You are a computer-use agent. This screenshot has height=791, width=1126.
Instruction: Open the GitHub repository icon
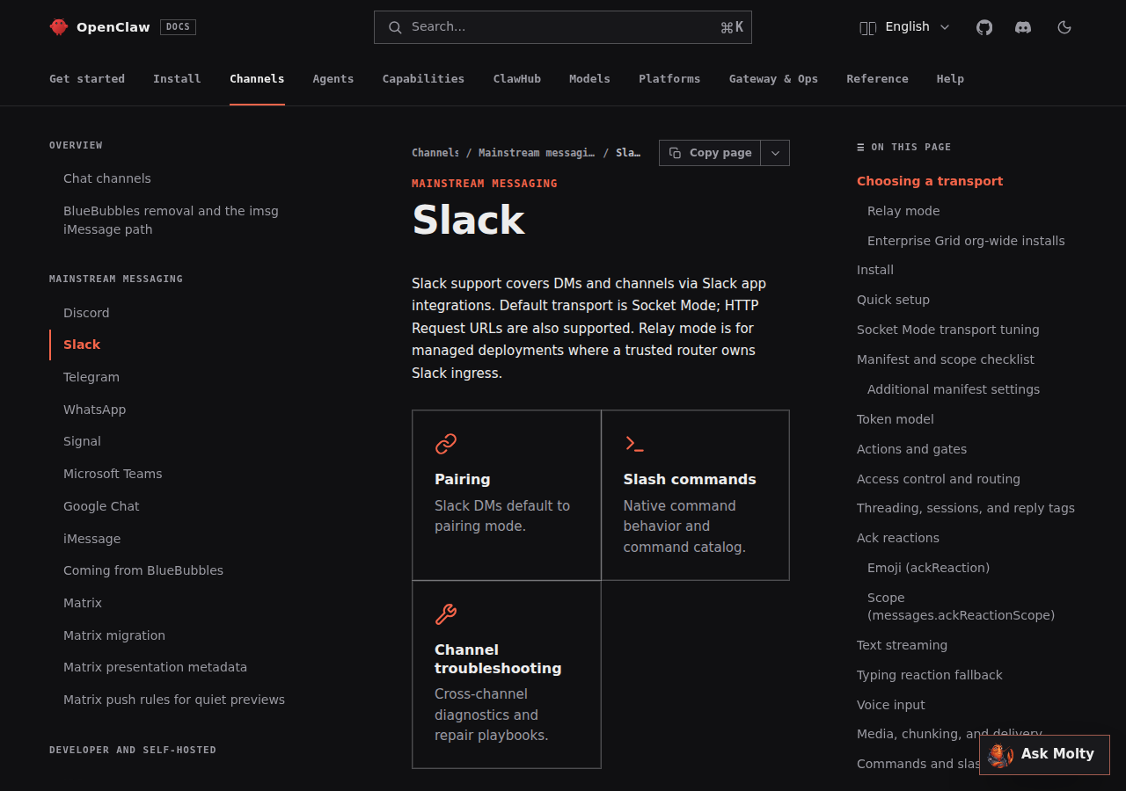[x=984, y=27]
